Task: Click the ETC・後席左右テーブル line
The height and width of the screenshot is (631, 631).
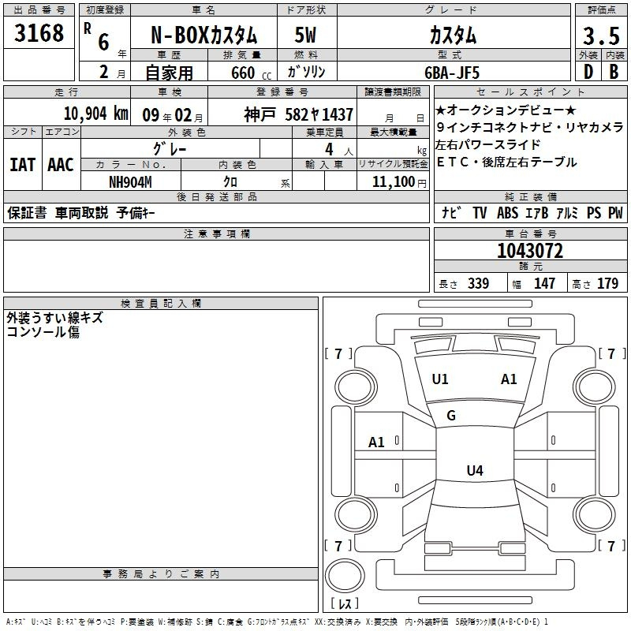Action: coord(506,162)
